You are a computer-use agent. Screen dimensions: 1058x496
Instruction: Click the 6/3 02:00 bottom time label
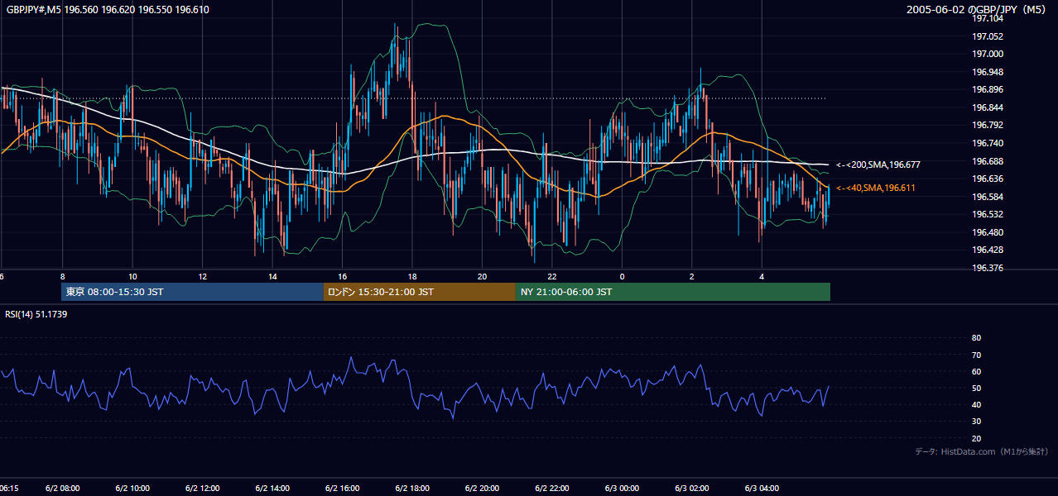[692, 489]
